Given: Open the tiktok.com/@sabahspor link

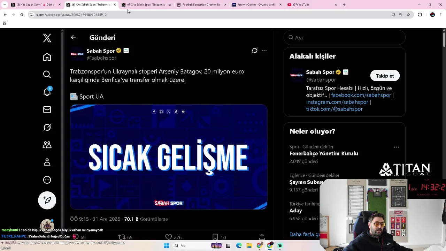Looking at the screenshot, I should click(334, 109).
